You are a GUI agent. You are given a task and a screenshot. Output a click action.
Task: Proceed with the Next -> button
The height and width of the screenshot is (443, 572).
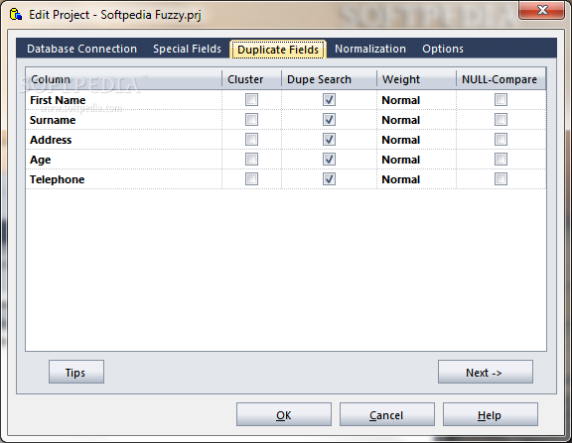[x=486, y=372]
